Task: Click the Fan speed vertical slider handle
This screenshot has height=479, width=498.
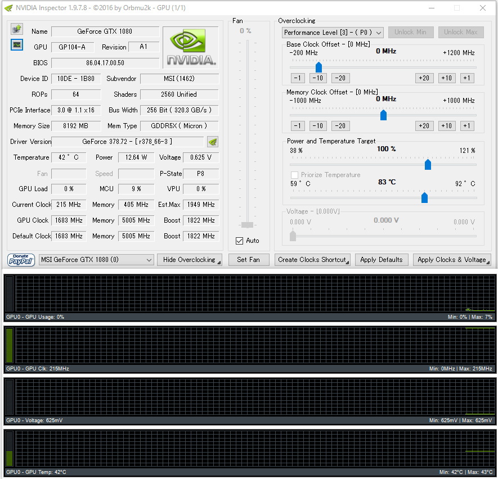Action: (247, 225)
